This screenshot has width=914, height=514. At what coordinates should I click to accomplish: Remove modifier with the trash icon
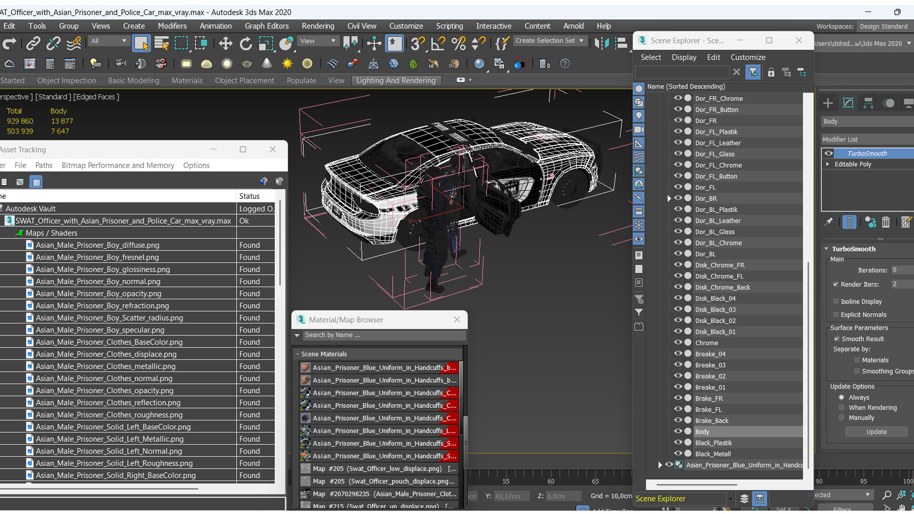coord(886,222)
